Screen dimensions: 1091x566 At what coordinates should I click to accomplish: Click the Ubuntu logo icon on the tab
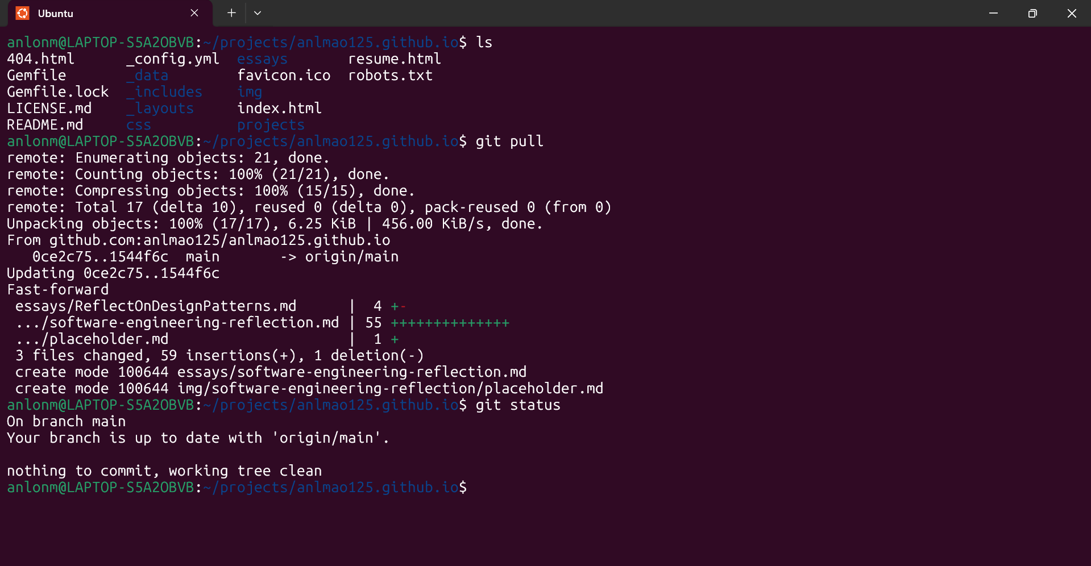coord(22,13)
